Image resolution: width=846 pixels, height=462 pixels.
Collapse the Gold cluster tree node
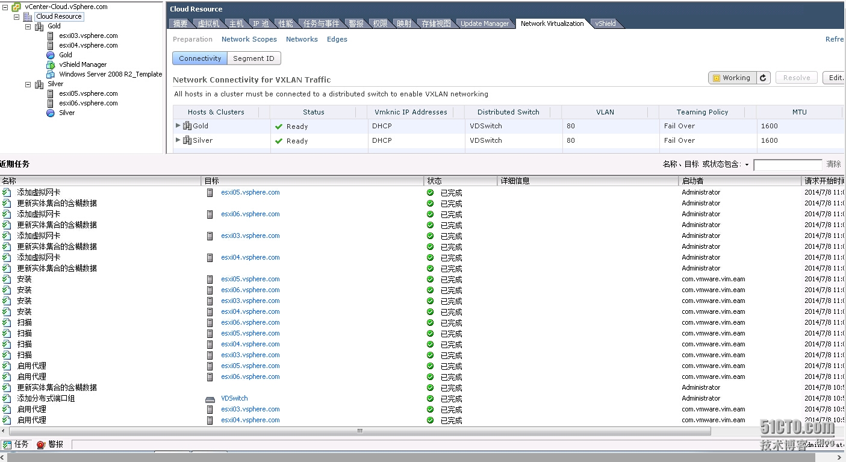click(x=28, y=26)
